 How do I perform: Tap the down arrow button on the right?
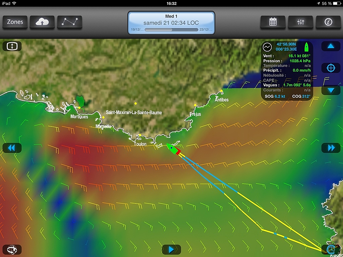331,90
